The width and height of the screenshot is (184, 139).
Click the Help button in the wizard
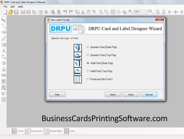click(57, 95)
